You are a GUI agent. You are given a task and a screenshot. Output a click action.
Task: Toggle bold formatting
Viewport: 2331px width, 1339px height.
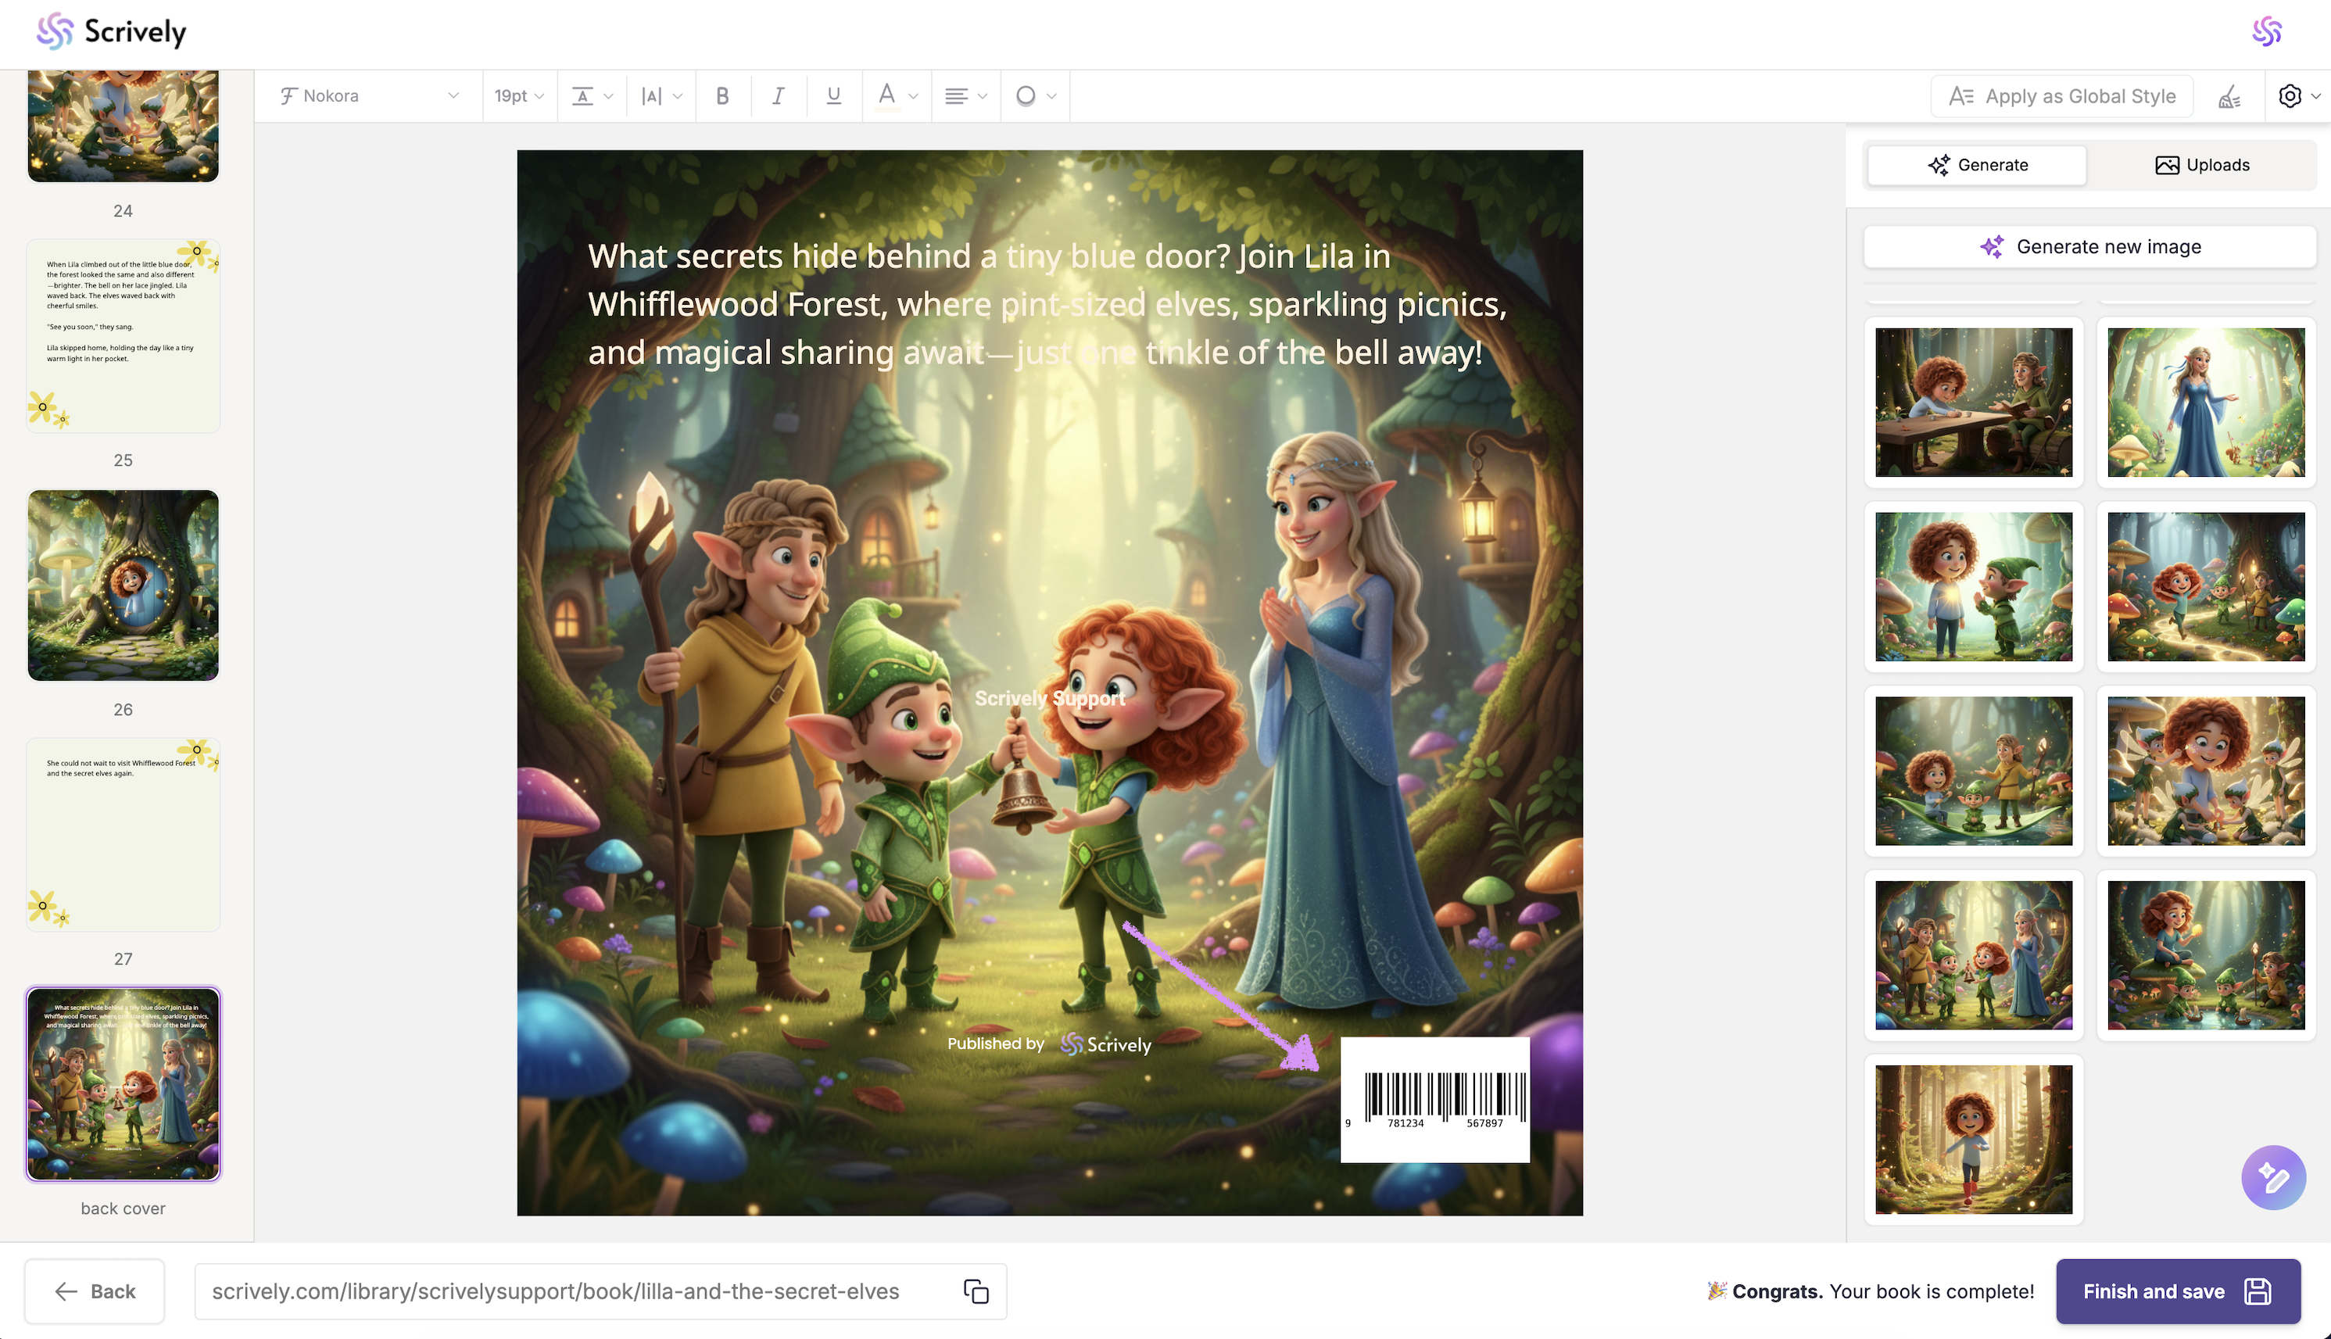tap(723, 95)
